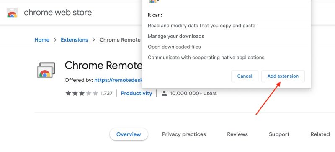Click the 10,000,000+ users text
This screenshot has width=335, height=152.
pos(193,93)
